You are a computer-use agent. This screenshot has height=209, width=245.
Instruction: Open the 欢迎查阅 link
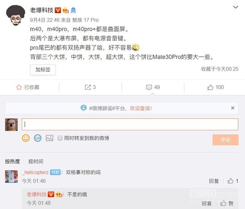coord(141,108)
